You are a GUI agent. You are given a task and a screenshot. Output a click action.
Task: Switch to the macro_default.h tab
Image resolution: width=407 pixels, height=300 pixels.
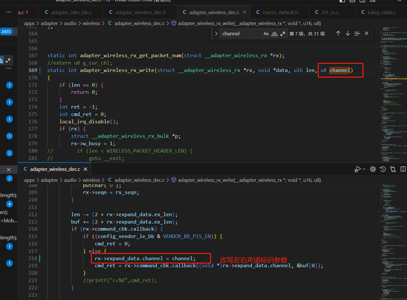279,12
